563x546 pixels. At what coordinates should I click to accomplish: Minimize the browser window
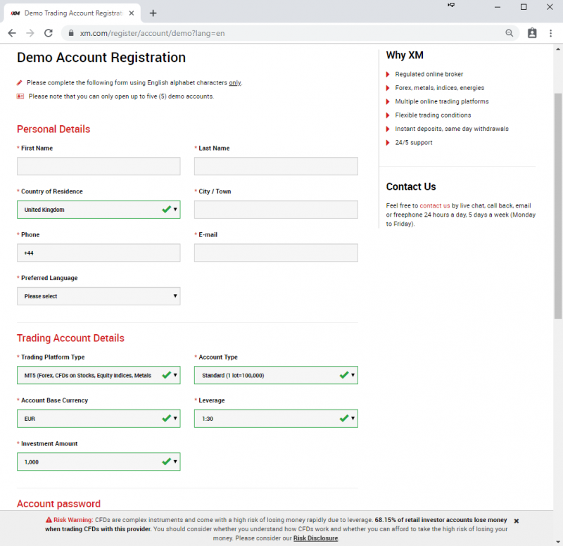[x=498, y=7]
